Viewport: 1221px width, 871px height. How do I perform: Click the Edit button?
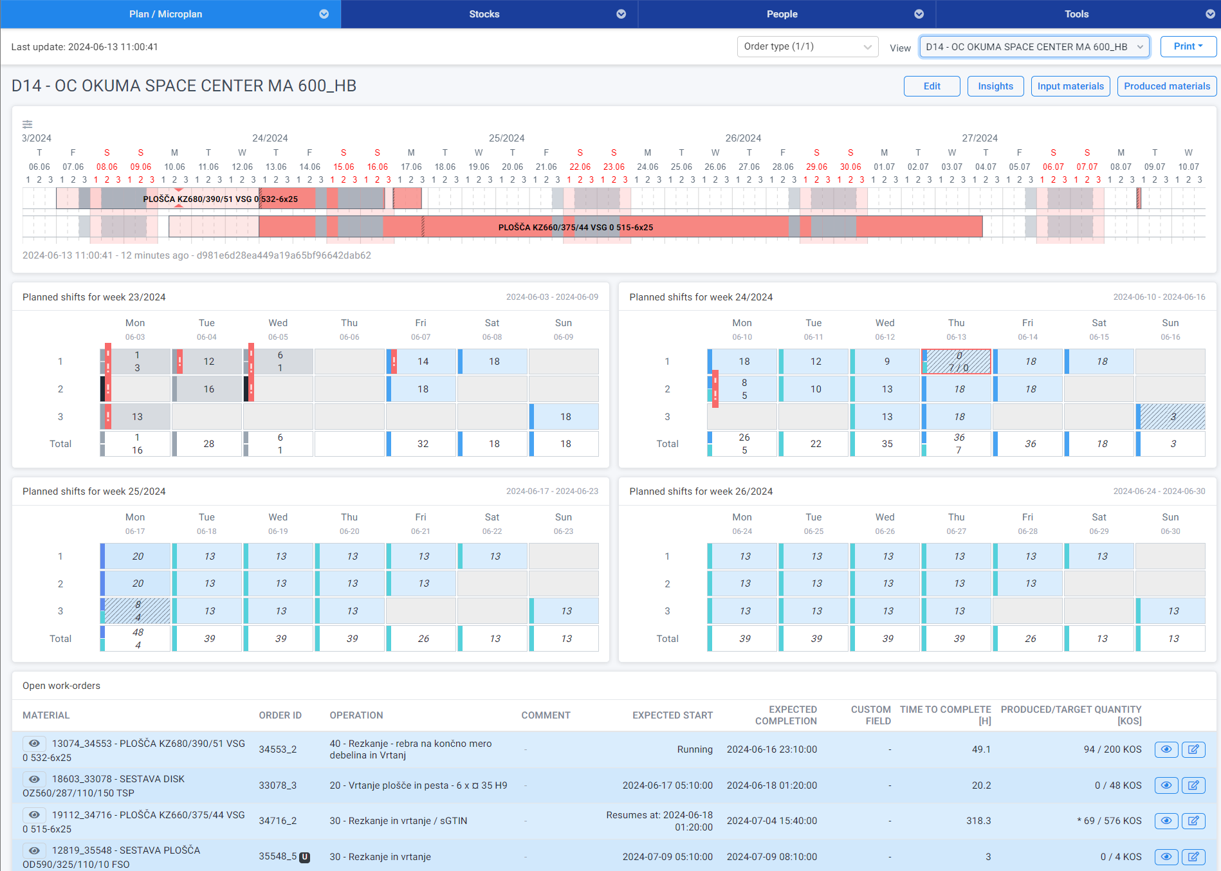pyautogui.click(x=932, y=86)
